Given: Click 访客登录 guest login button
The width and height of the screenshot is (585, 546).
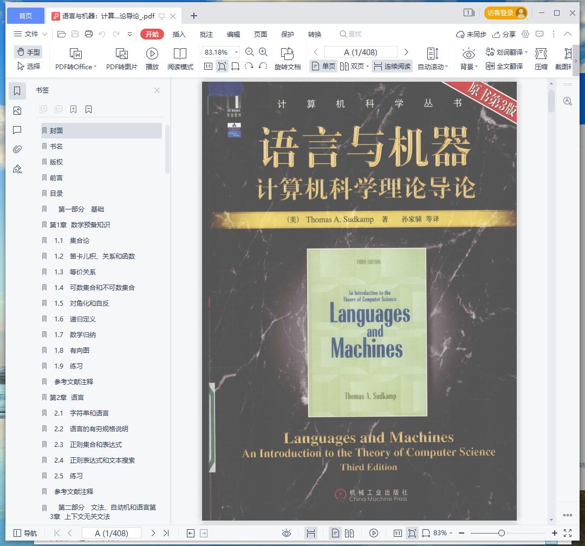Looking at the screenshot, I should pos(505,13).
